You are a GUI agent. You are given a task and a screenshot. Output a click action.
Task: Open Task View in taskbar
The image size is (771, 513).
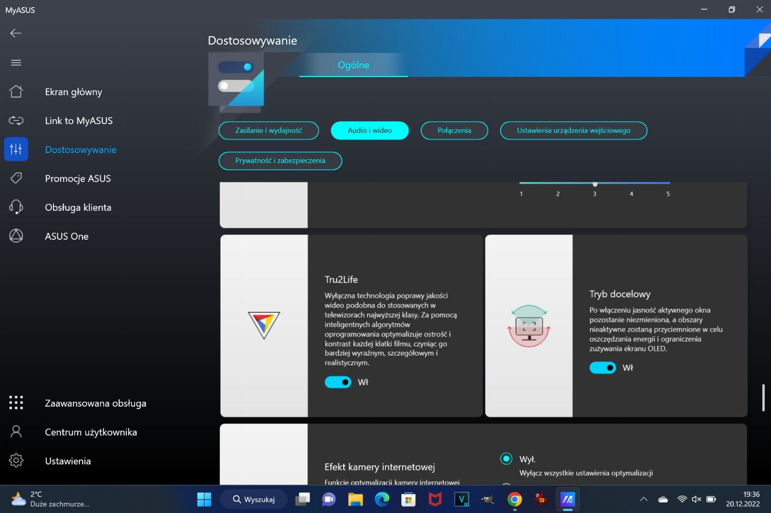tap(303, 500)
